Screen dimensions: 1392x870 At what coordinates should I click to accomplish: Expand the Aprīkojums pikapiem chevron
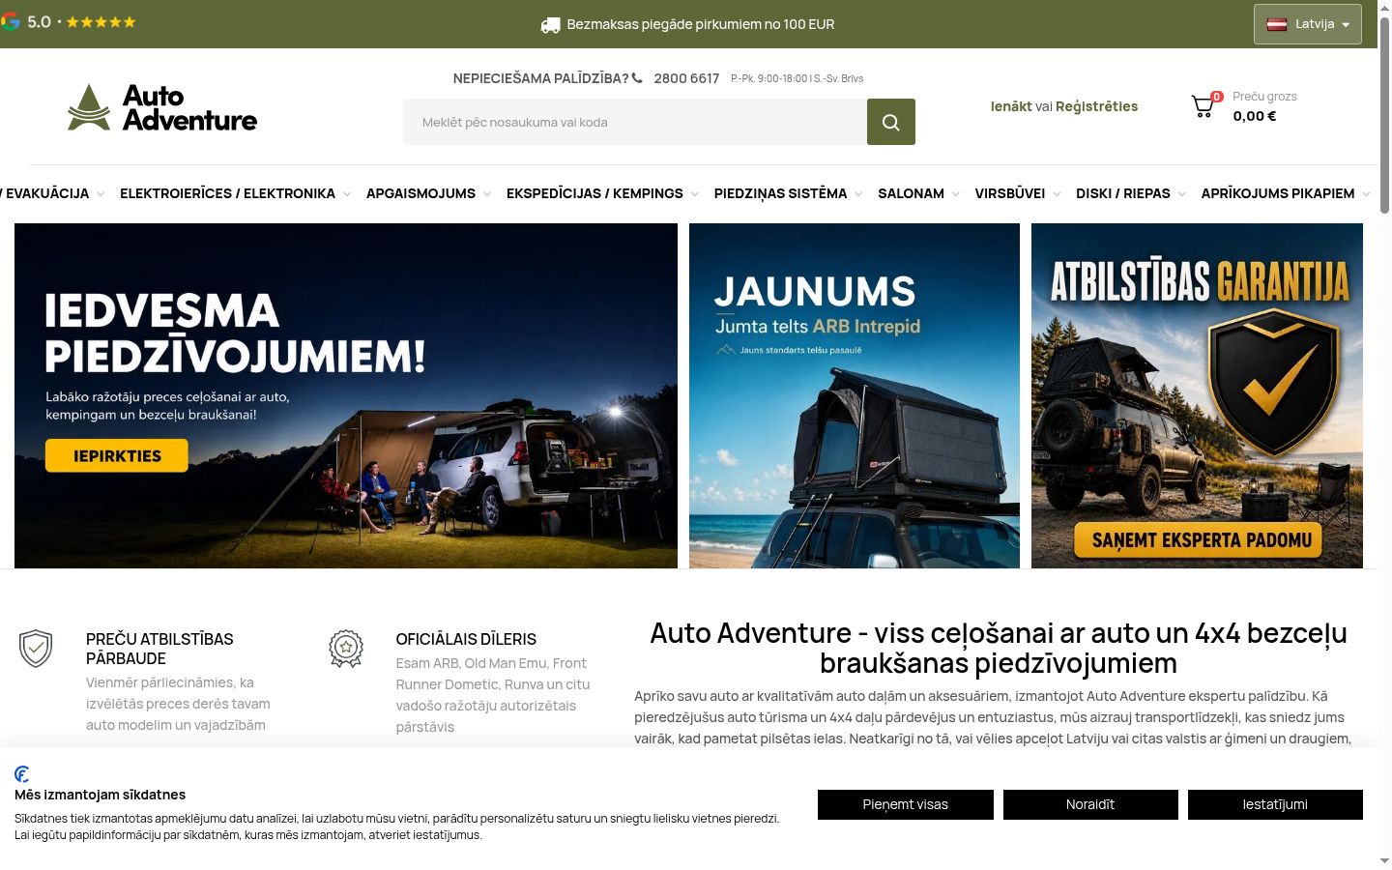click(1366, 194)
